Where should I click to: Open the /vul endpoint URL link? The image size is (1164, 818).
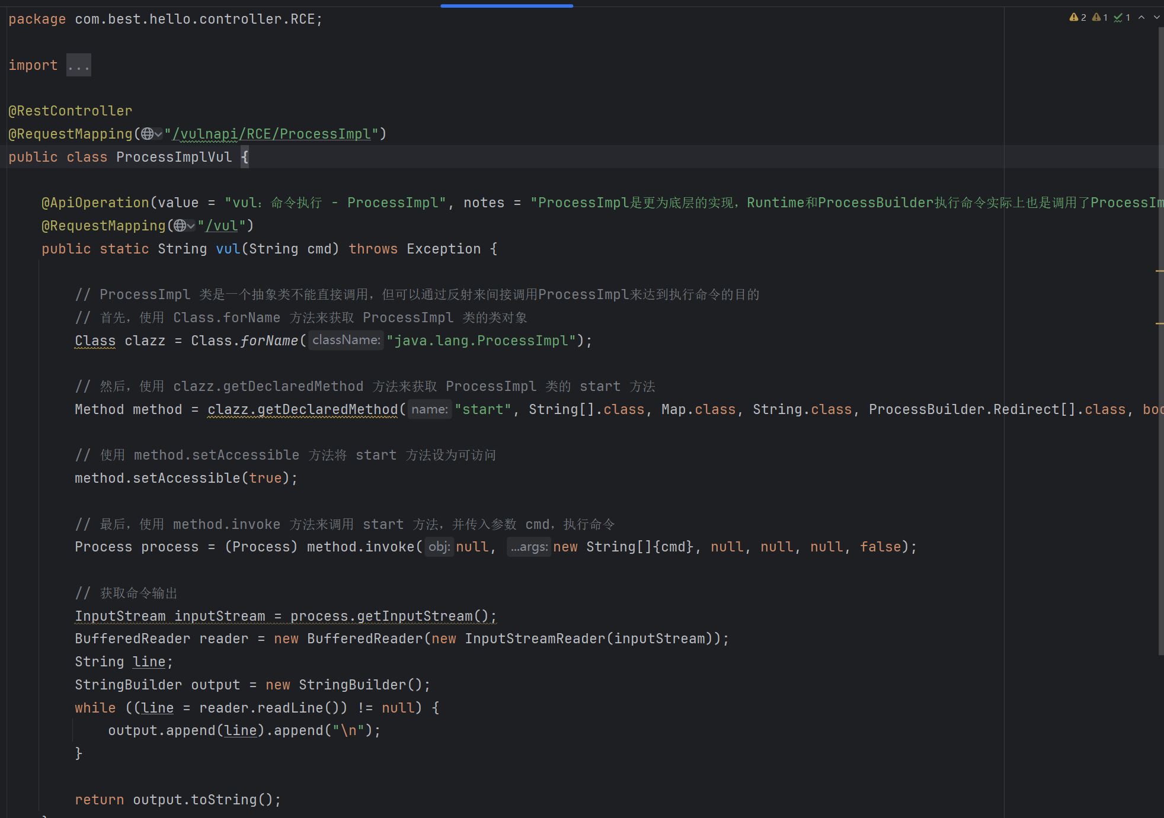pyautogui.click(x=222, y=226)
